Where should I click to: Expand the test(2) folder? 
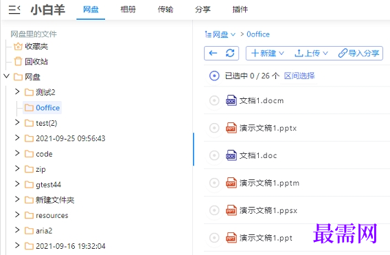(x=17, y=122)
